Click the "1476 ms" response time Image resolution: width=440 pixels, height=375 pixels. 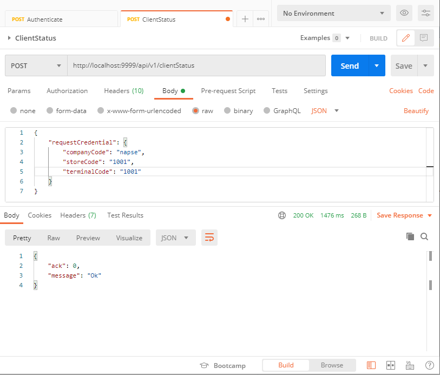tap(332, 215)
